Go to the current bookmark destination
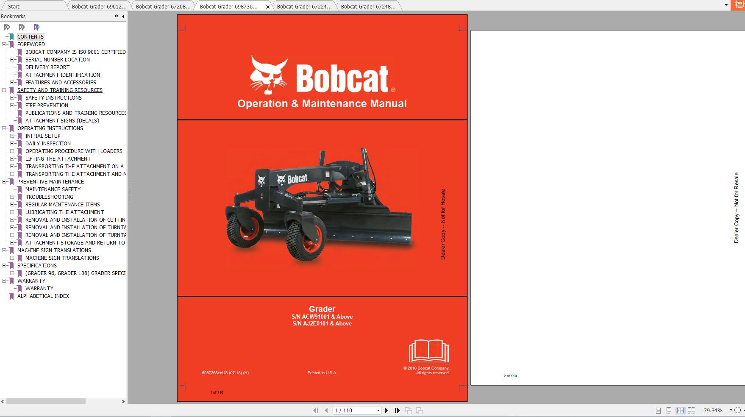Screen dimensions: 745x417 36,27
